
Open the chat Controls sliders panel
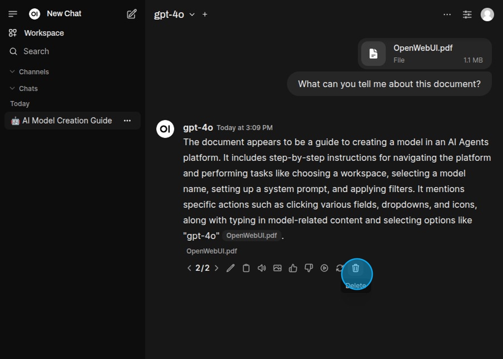point(467,14)
